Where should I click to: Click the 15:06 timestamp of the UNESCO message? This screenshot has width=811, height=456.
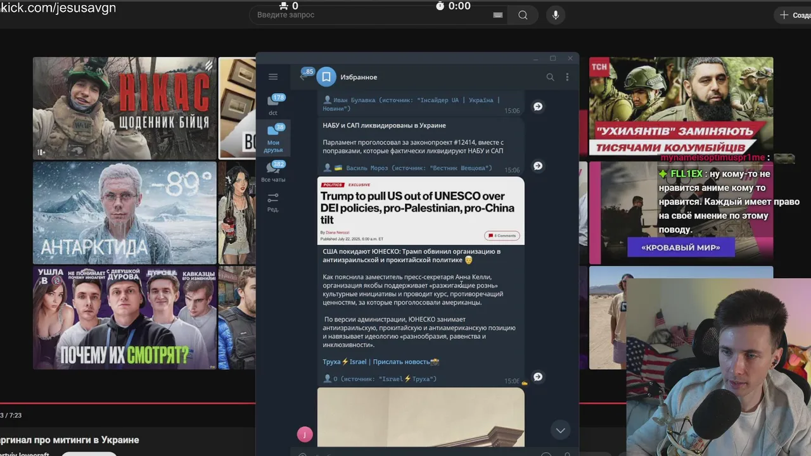pyautogui.click(x=511, y=381)
